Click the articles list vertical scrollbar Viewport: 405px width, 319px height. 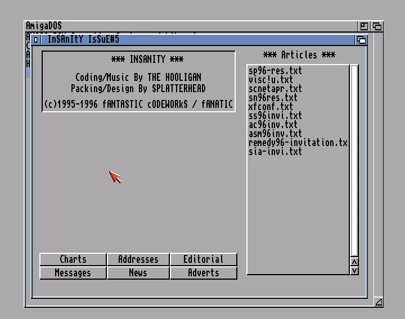354,160
